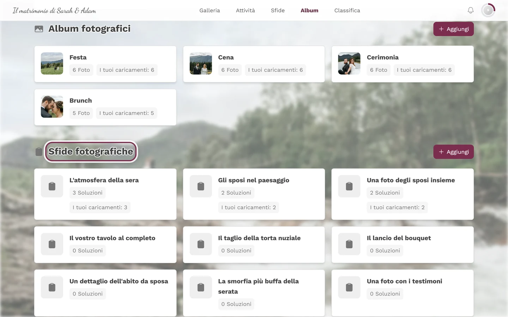Click the Album fotografici heading
Screen dimensions: 508x317
pos(89,29)
